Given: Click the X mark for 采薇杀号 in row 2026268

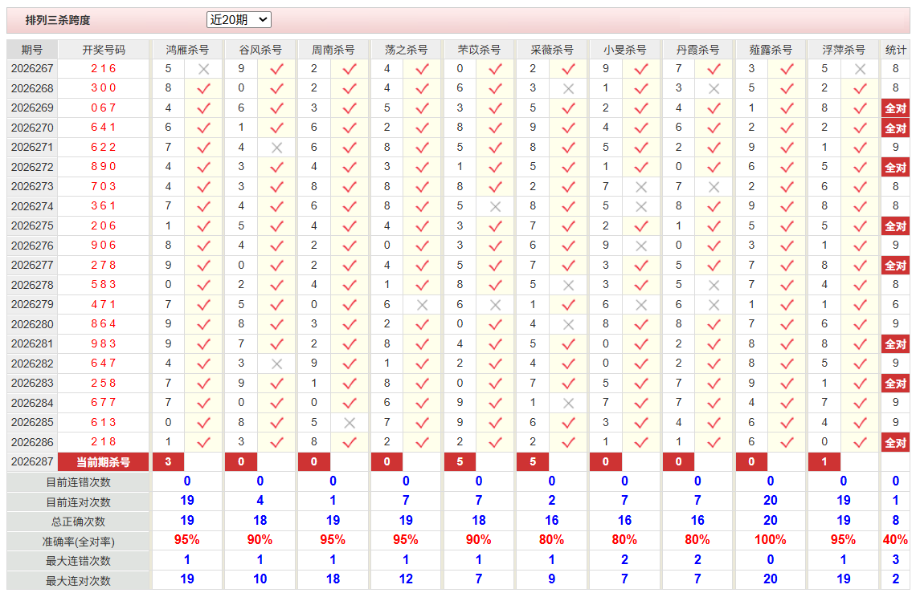Looking at the screenshot, I should 568,89.
